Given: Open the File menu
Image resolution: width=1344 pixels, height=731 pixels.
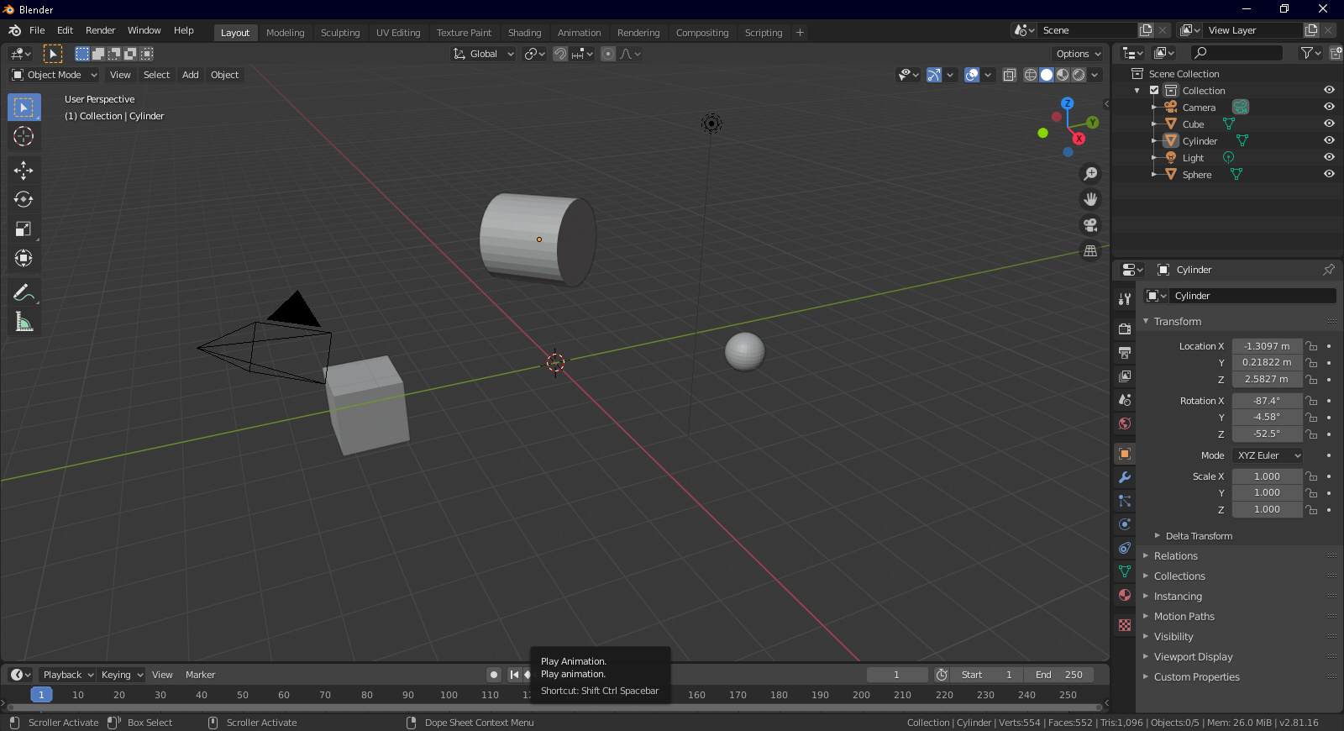Looking at the screenshot, I should coord(37,30).
